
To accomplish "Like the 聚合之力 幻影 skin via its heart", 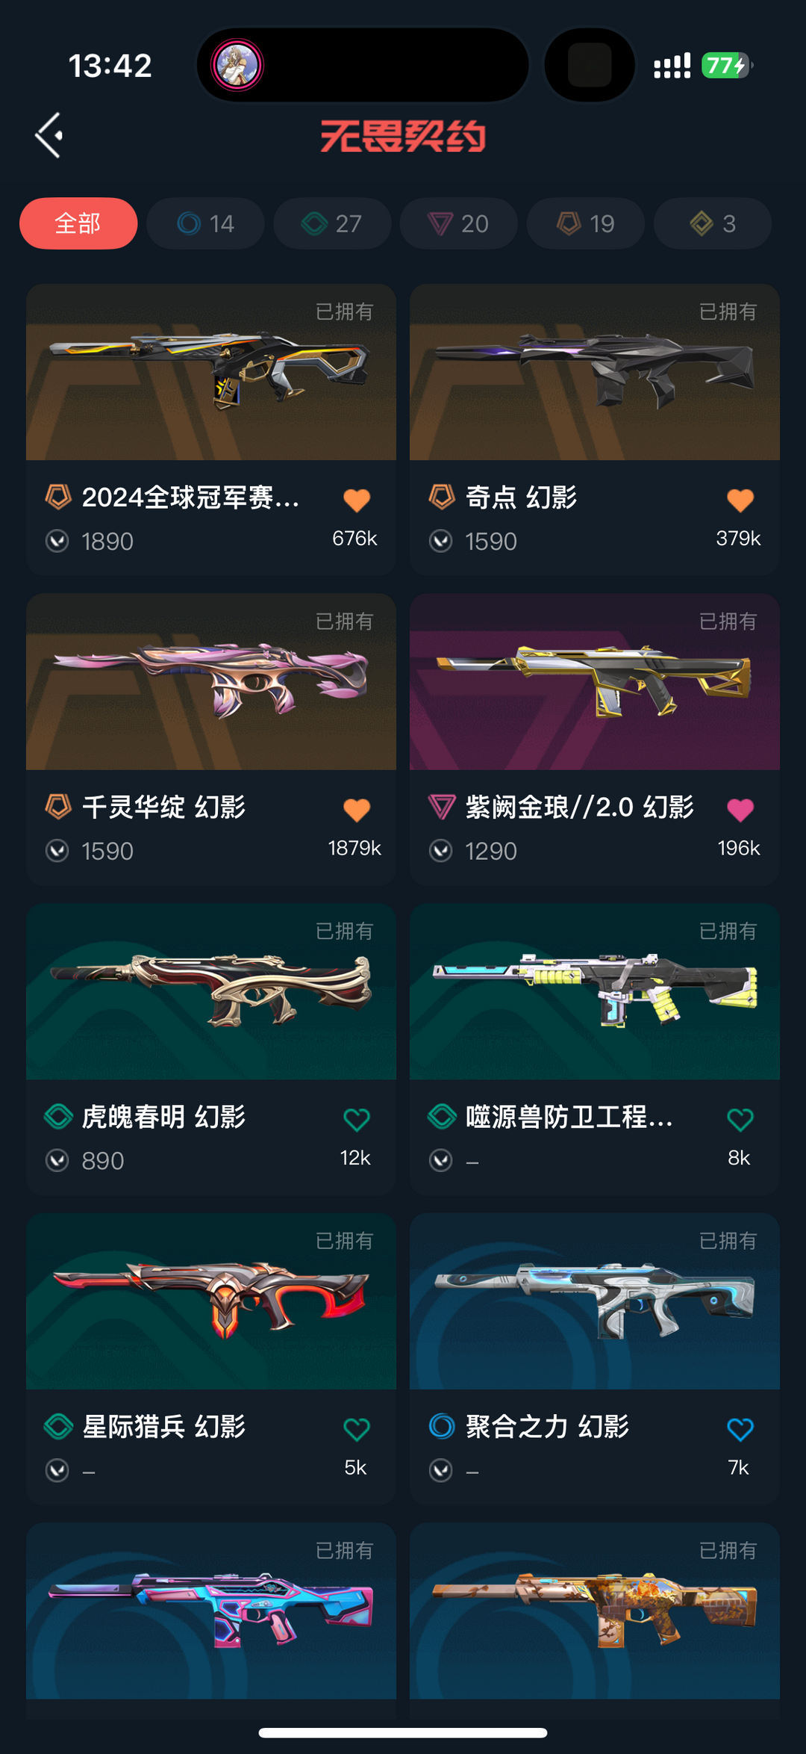I will (x=740, y=1429).
